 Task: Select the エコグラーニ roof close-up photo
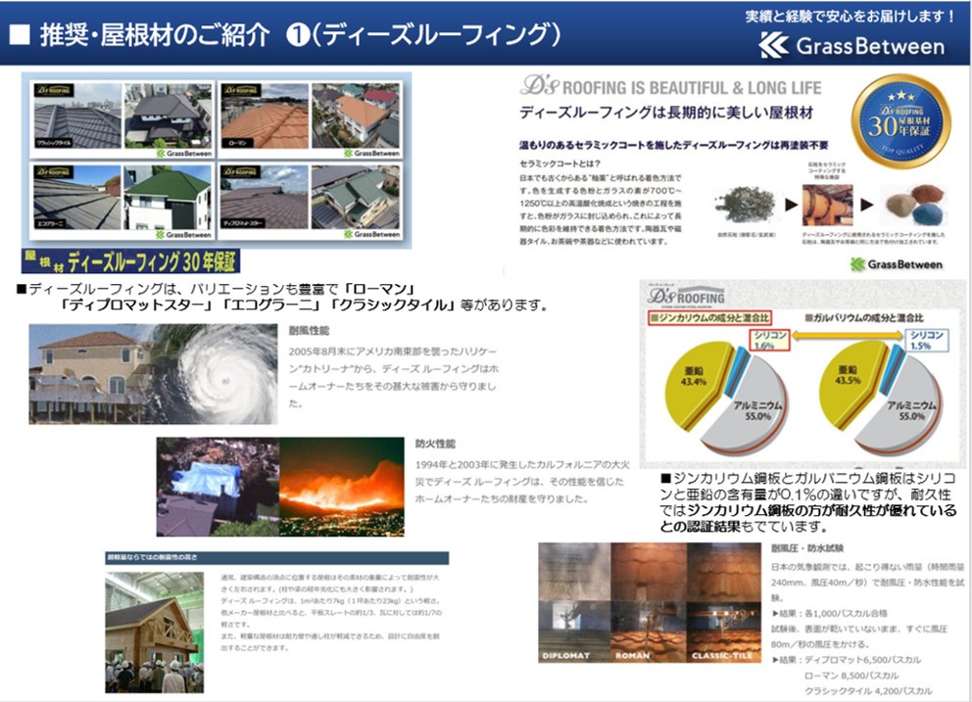[77, 197]
